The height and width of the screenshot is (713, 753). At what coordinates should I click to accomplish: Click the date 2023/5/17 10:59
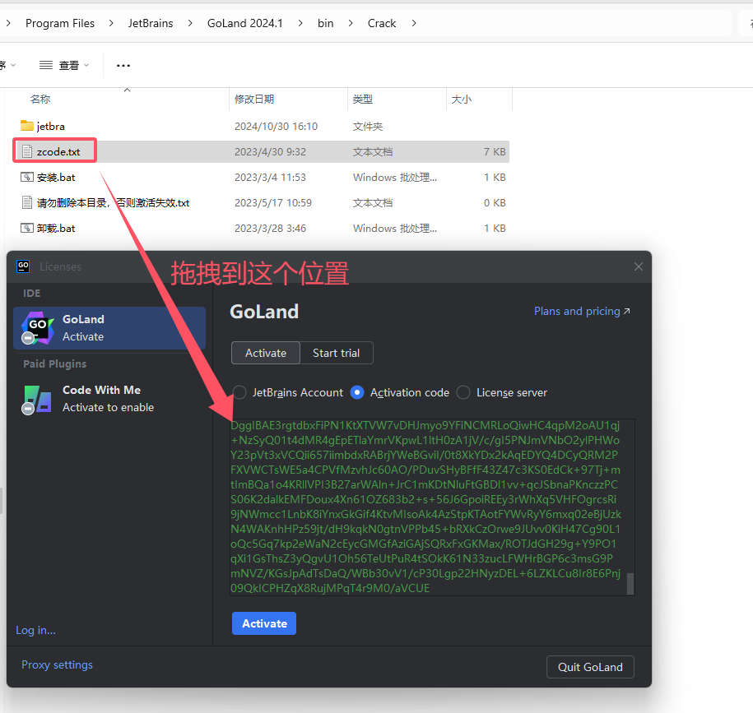click(273, 202)
